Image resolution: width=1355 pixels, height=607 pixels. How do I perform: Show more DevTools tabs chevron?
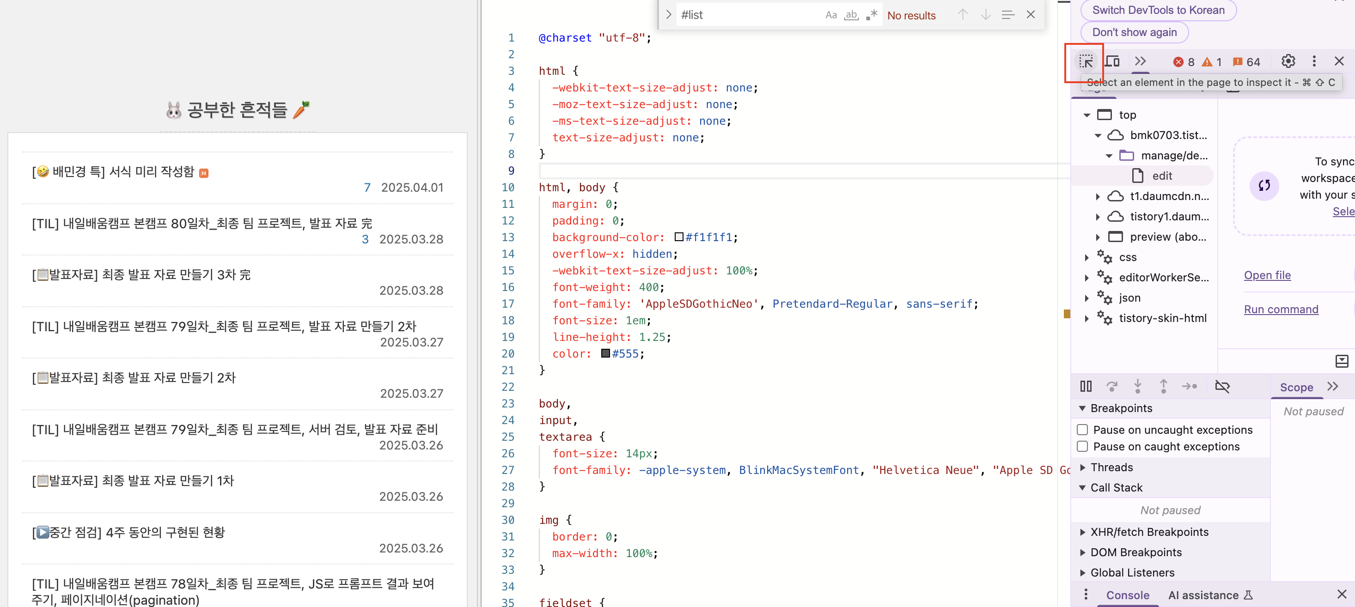1140,61
